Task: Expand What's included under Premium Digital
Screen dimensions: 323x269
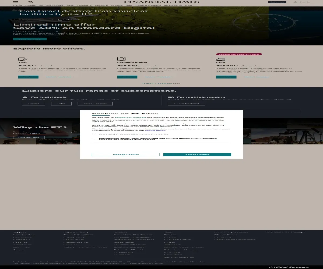Action: (x=159, y=77)
